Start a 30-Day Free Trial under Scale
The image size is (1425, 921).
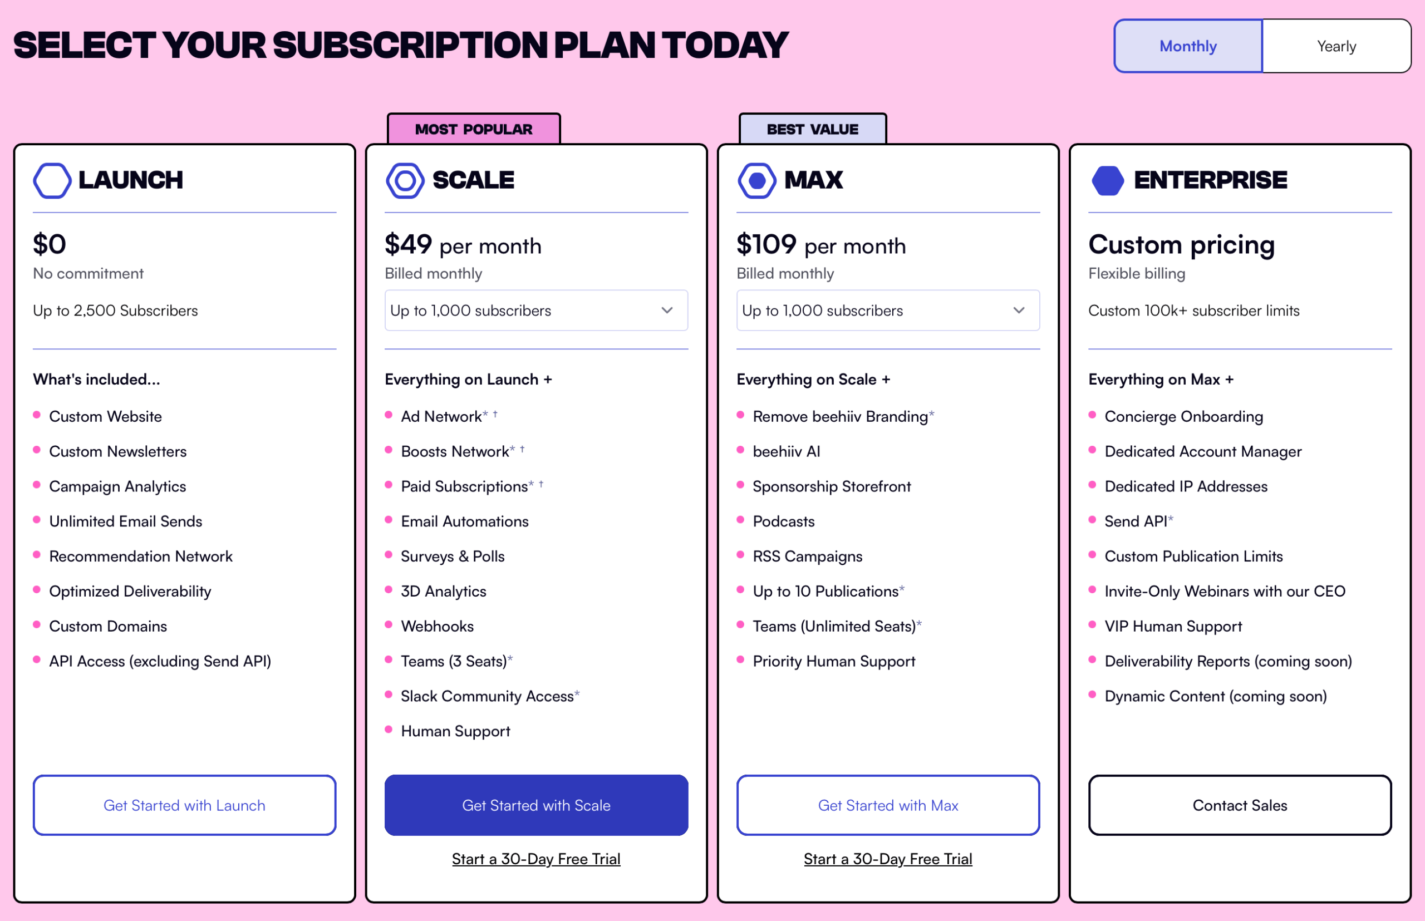536,859
